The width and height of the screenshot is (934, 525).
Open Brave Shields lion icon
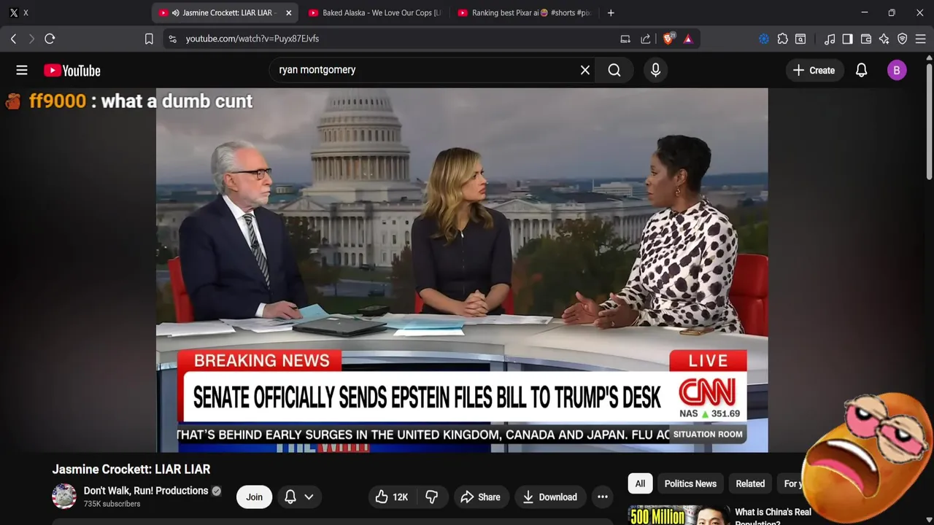pos(668,39)
